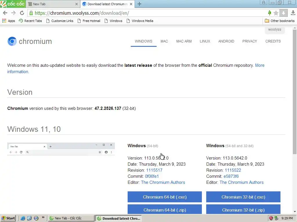The image size is (297, 222).
Task: Go back with the back arrow
Action: point(5,13)
